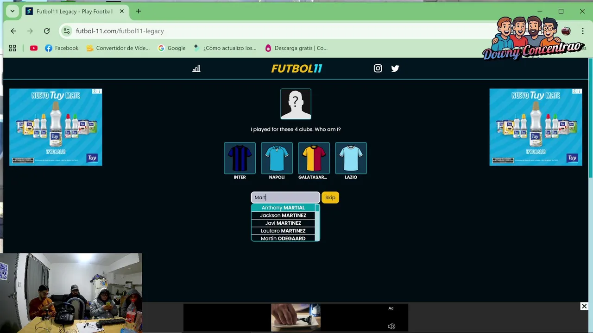Open the Facebook bookmark
The width and height of the screenshot is (593, 333).
pyautogui.click(x=62, y=48)
